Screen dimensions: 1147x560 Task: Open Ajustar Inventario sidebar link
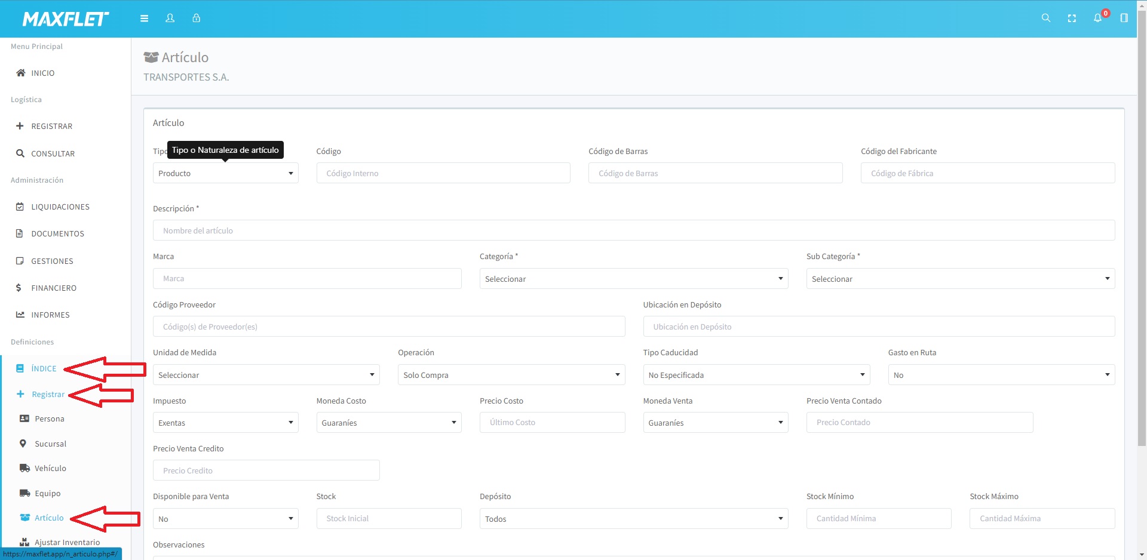click(67, 542)
